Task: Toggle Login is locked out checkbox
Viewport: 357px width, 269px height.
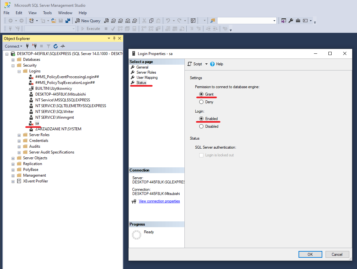Action: [x=201, y=155]
